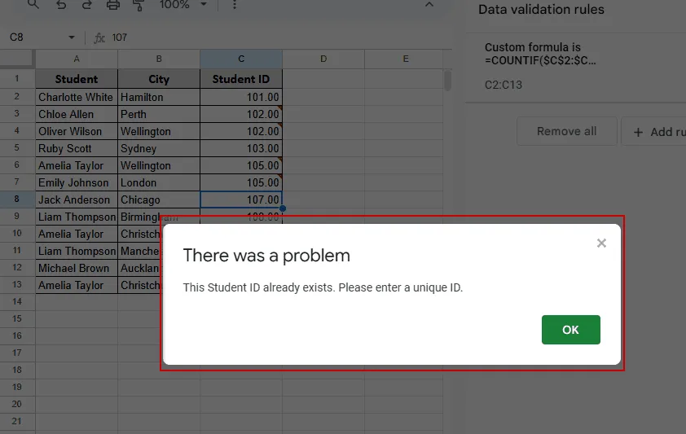The height and width of the screenshot is (434, 686).
Task: Close the problem dialog with X
Action: (601, 243)
